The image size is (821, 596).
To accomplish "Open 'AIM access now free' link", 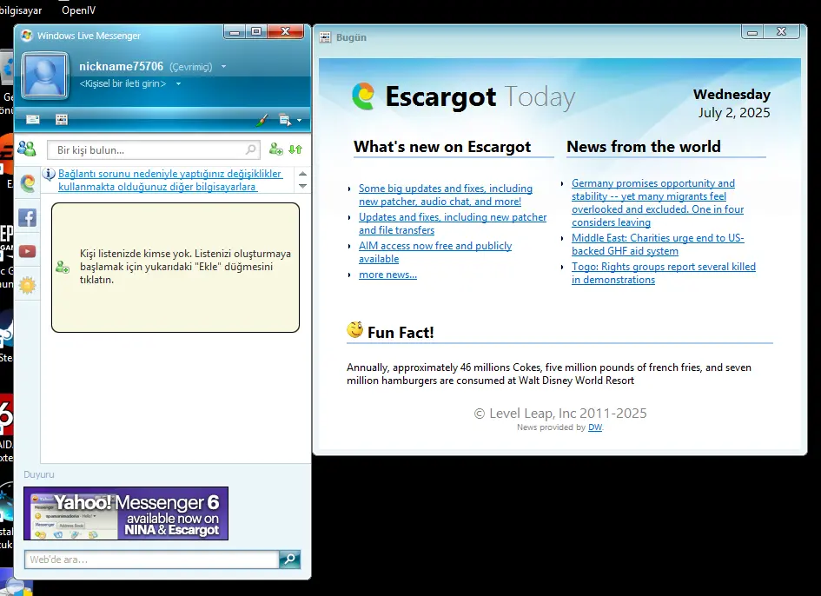I will coord(435,253).
